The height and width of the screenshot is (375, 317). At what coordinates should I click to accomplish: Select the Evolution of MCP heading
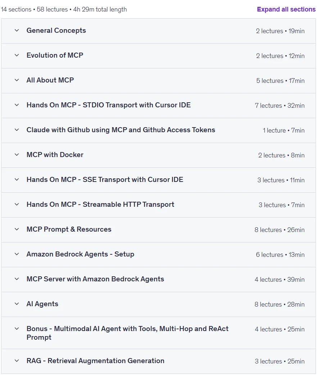(x=55, y=55)
